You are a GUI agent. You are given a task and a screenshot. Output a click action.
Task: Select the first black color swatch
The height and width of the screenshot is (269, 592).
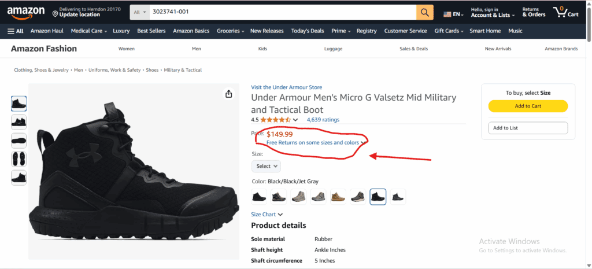click(x=260, y=197)
